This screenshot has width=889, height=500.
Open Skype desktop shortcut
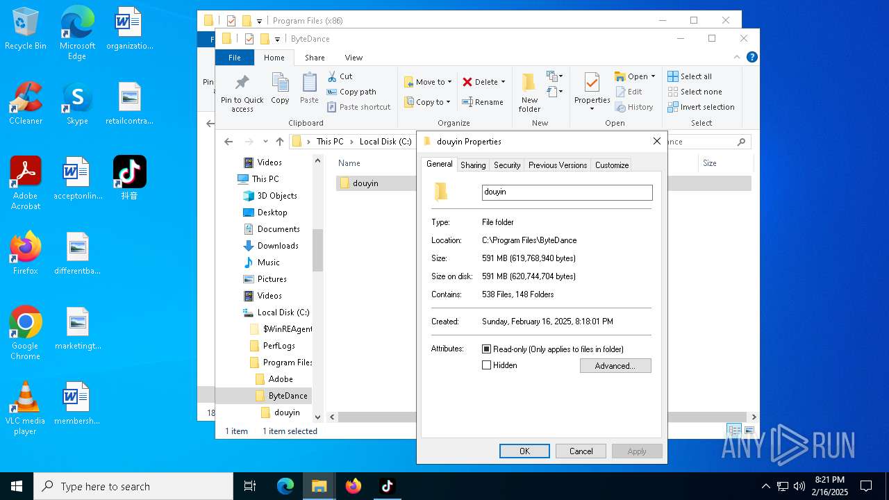pos(77,103)
